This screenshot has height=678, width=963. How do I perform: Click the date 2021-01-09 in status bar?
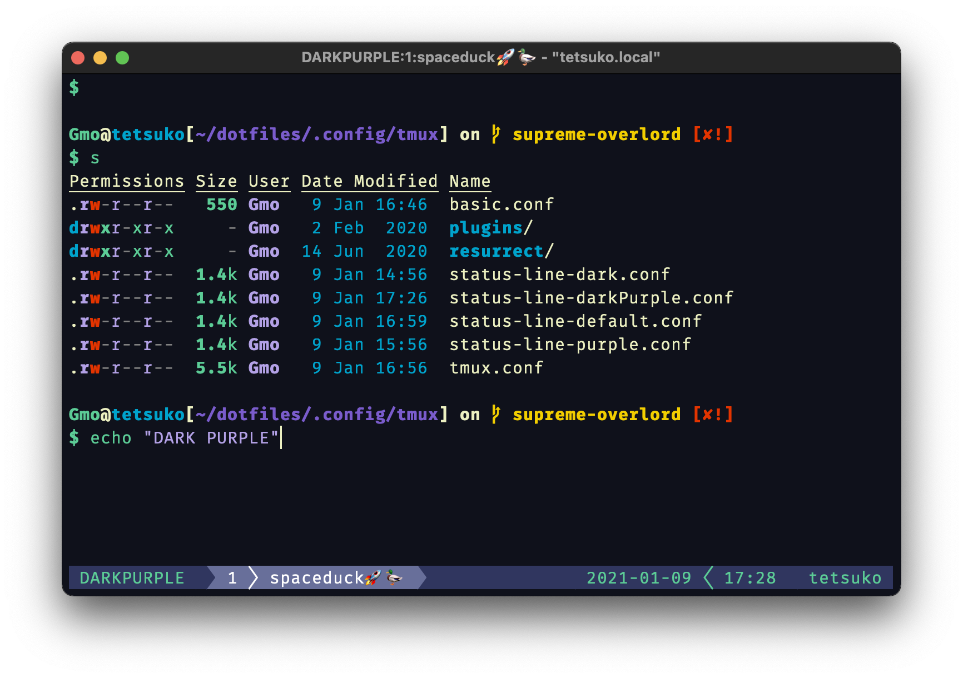tap(639, 578)
